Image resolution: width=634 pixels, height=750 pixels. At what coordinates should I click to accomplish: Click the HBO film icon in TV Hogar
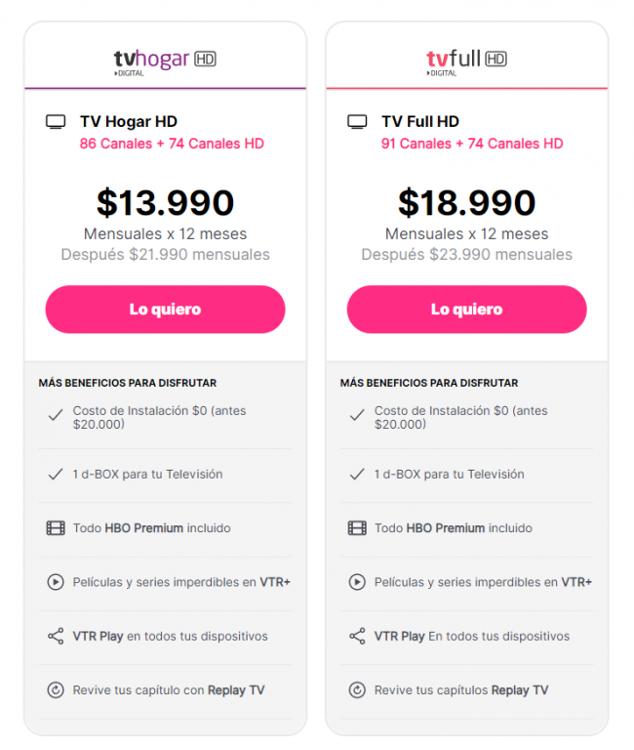[56, 528]
